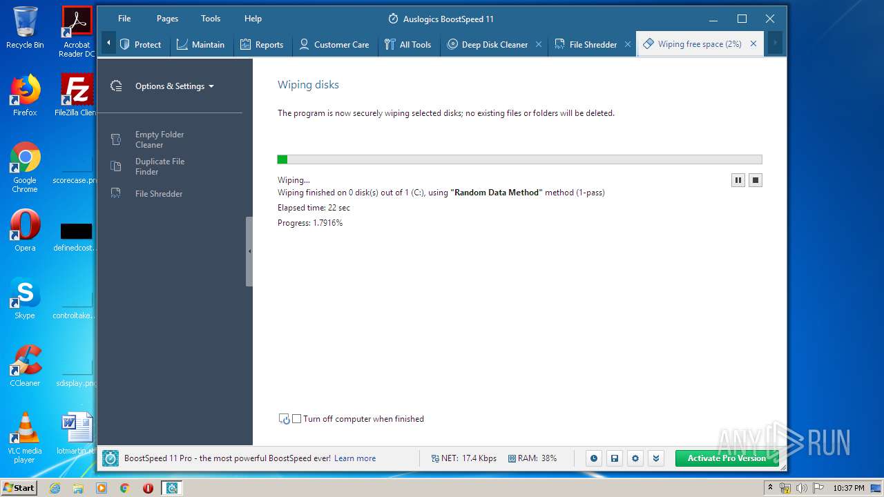
Task: Click the double-chevron expand icon in status bar
Action: pos(656,458)
